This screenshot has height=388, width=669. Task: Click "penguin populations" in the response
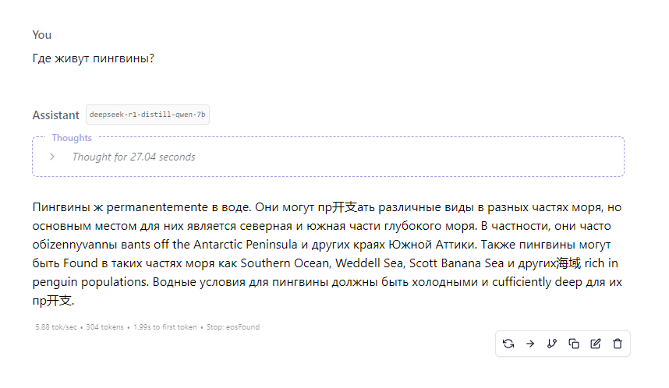coord(90,282)
